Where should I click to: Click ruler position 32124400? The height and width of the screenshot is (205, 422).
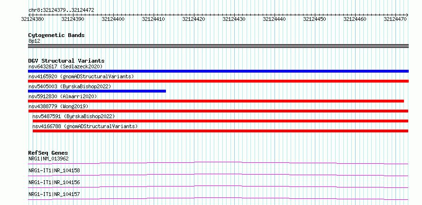[x=113, y=19]
